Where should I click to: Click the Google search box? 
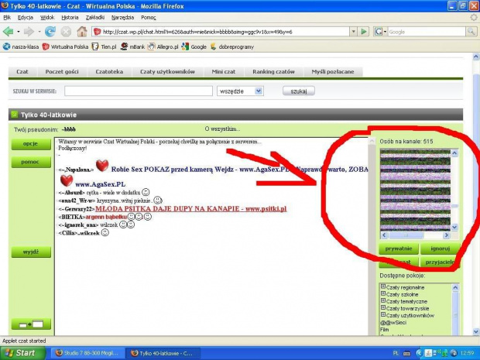(427, 32)
